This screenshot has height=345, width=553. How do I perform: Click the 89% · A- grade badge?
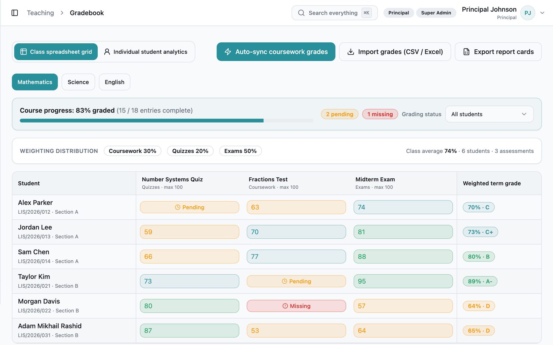coord(480,281)
